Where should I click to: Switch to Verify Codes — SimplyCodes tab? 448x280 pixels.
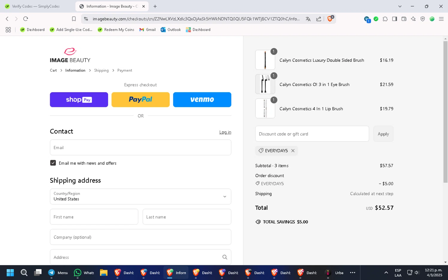pyautogui.click(x=36, y=6)
